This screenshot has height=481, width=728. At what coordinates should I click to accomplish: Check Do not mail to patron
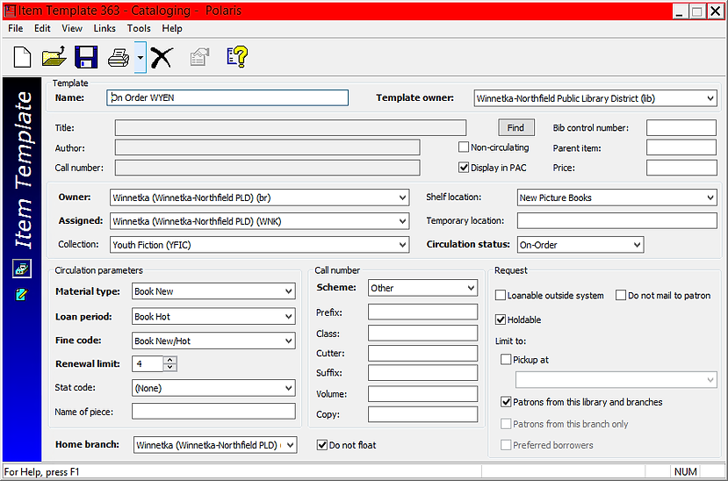[621, 295]
